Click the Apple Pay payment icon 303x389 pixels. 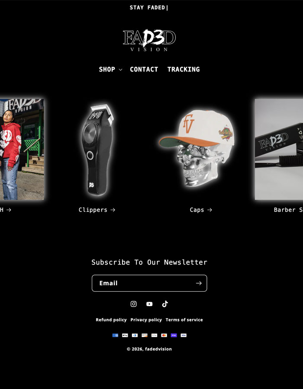coord(125,335)
